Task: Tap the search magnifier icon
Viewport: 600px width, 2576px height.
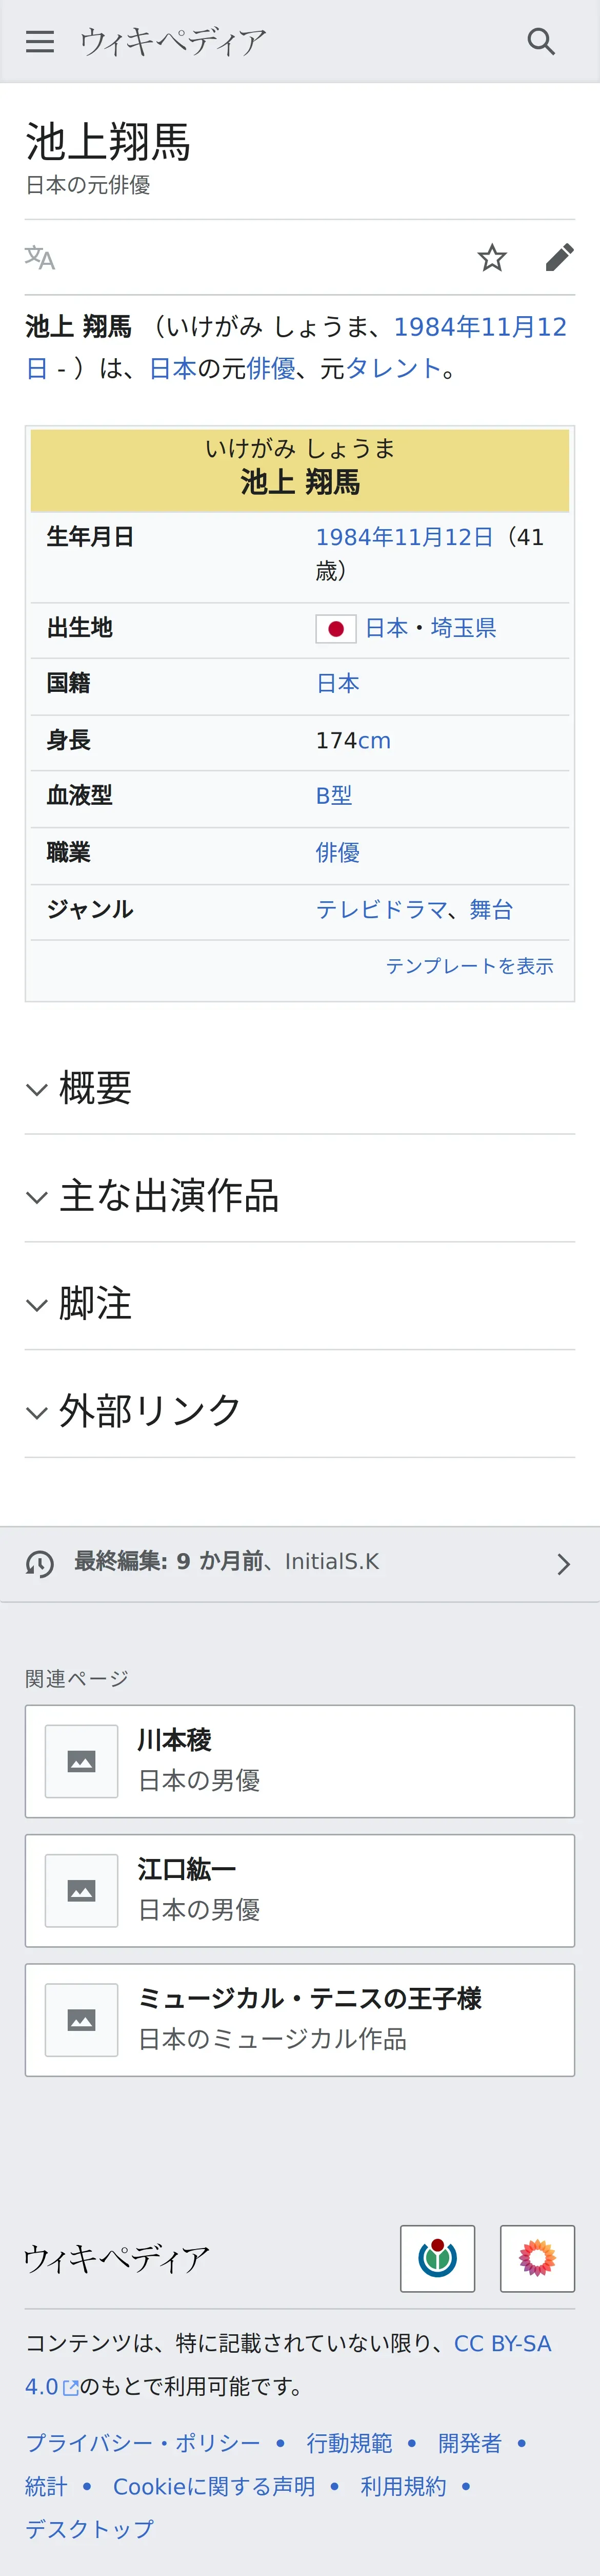Action: point(541,41)
